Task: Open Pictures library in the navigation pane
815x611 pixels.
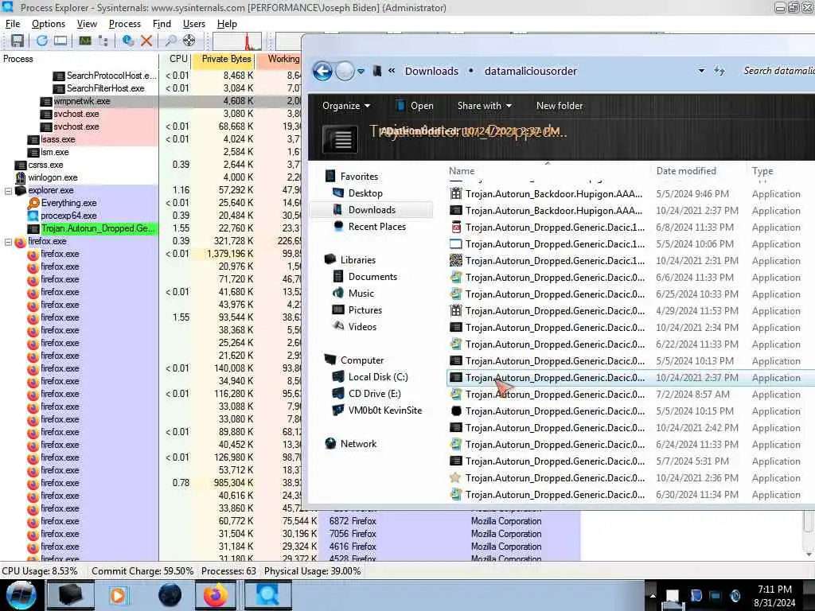Action: [x=365, y=310]
